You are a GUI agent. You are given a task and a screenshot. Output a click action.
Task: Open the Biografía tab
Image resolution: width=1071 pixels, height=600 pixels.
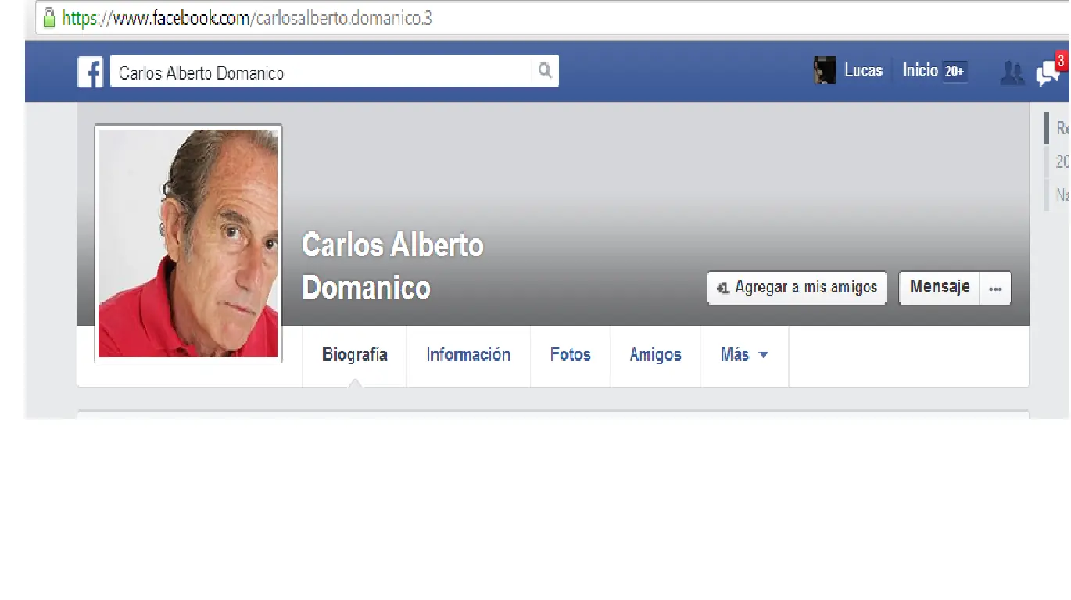coord(355,355)
